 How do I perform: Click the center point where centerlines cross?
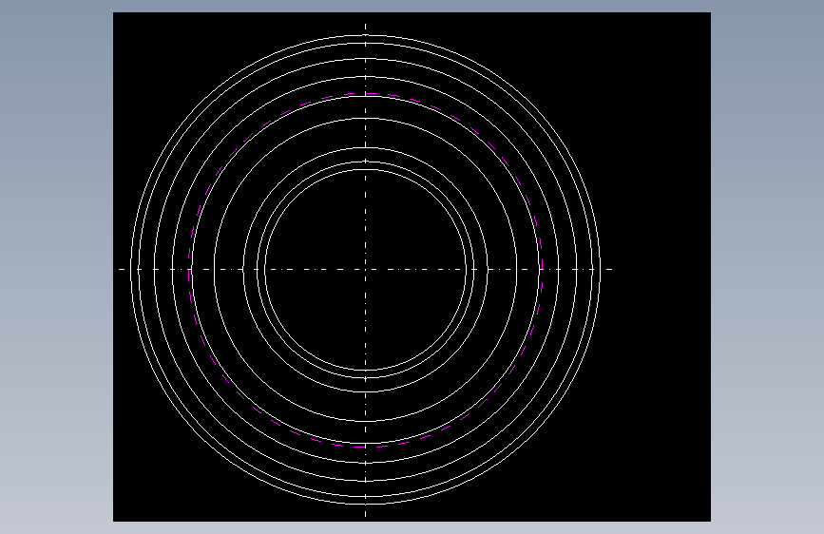(366, 269)
